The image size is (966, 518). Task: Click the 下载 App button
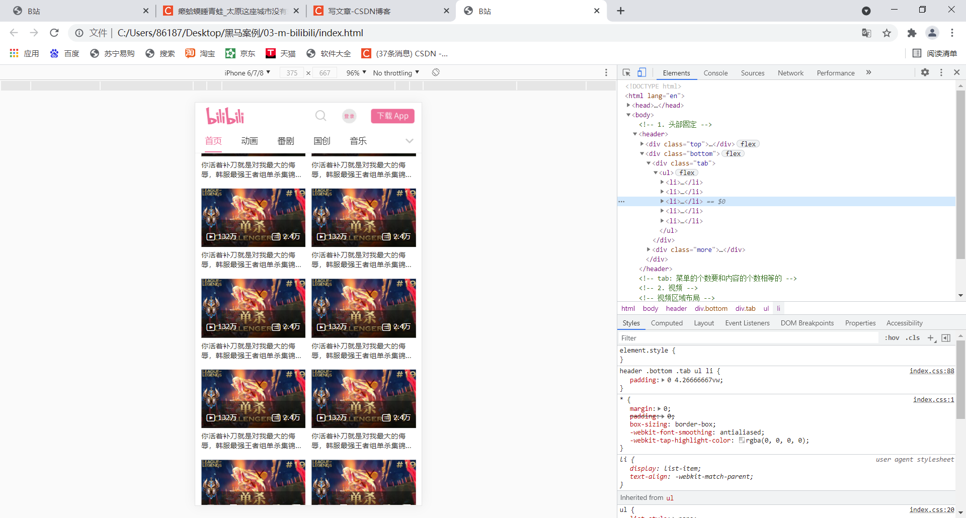coord(393,116)
